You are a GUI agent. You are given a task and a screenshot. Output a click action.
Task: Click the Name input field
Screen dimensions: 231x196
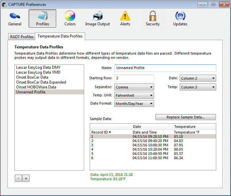165,68
